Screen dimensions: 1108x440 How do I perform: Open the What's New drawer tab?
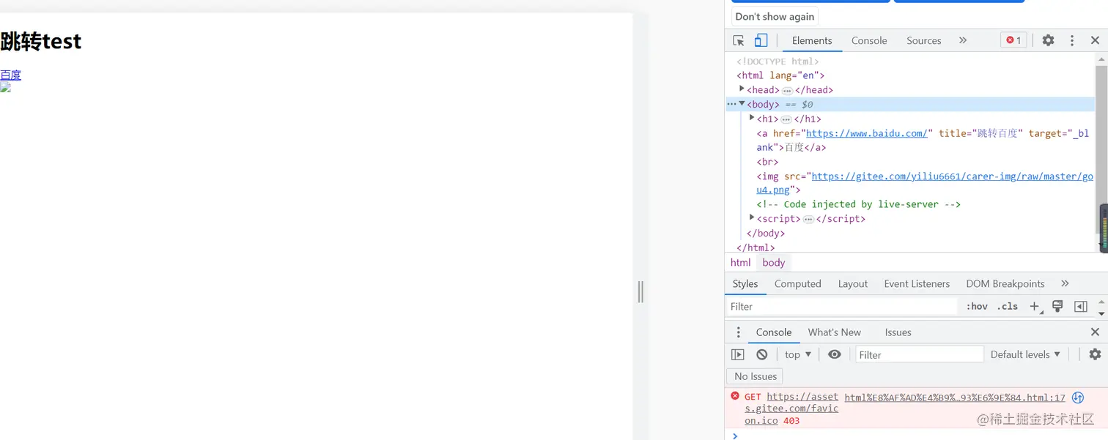(834, 332)
